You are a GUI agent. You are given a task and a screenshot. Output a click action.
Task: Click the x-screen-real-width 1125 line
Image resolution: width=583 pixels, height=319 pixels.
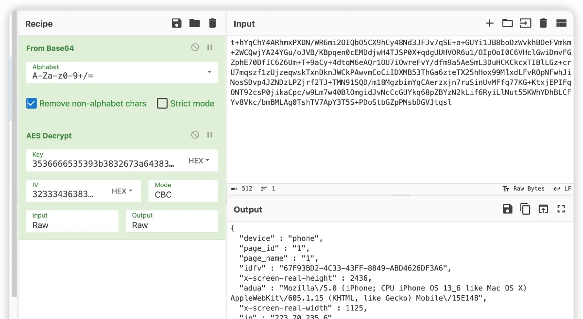pyautogui.click(x=303, y=308)
